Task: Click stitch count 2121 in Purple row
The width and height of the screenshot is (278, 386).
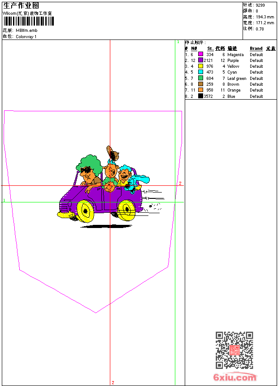Action: tap(208, 60)
